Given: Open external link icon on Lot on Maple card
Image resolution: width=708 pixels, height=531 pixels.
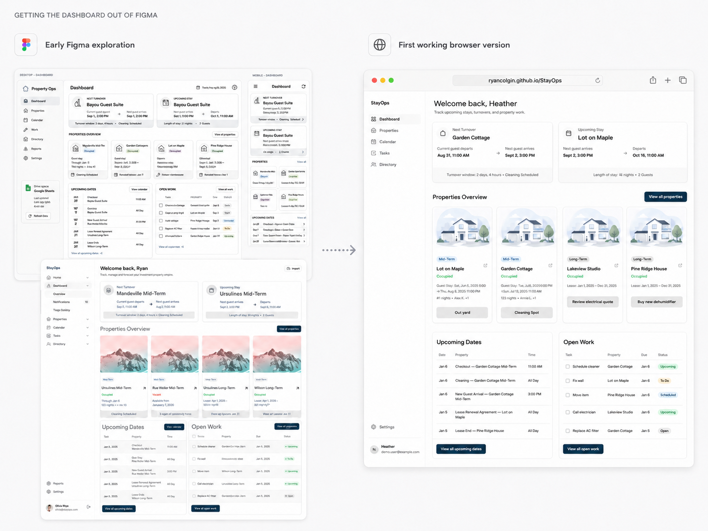Looking at the screenshot, I should (x=486, y=265).
